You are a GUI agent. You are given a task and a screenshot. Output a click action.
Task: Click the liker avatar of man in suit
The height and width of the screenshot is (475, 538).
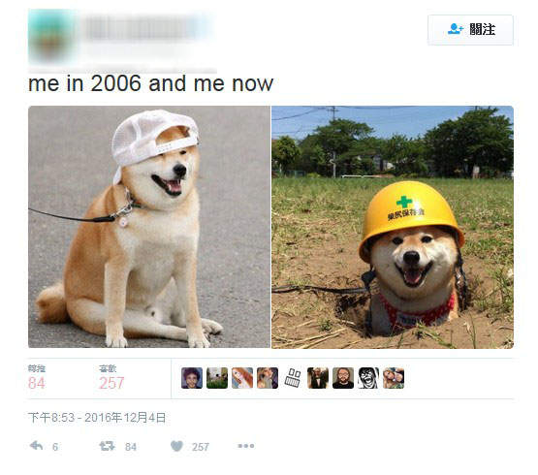(x=318, y=378)
